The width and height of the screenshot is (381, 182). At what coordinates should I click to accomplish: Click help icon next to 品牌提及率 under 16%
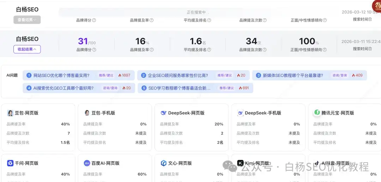[x=152, y=50]
